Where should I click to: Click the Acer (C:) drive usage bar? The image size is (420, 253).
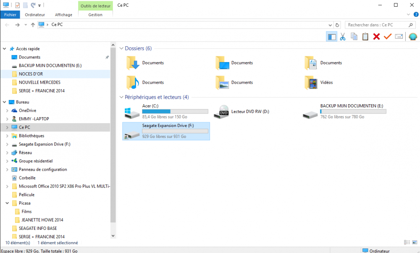(x=175, y=111)
